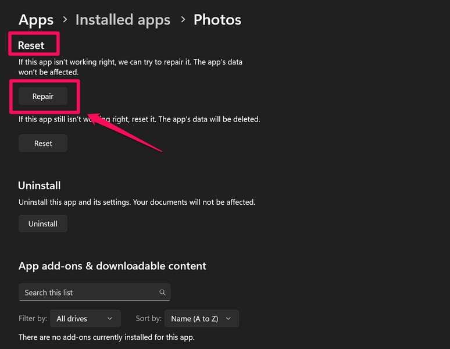Click the Uninstall section heading
Screen dimensions: 450x349
click(x=40, y=186)
